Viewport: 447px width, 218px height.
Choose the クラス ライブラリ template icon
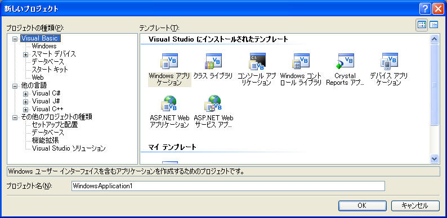213,61
